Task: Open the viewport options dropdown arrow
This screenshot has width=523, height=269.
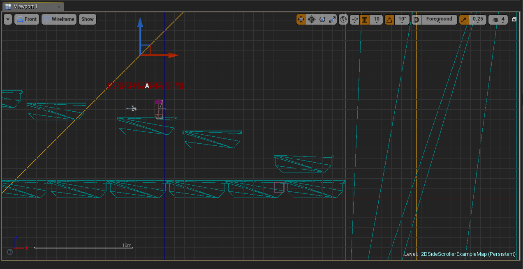Action: [7, 19]
